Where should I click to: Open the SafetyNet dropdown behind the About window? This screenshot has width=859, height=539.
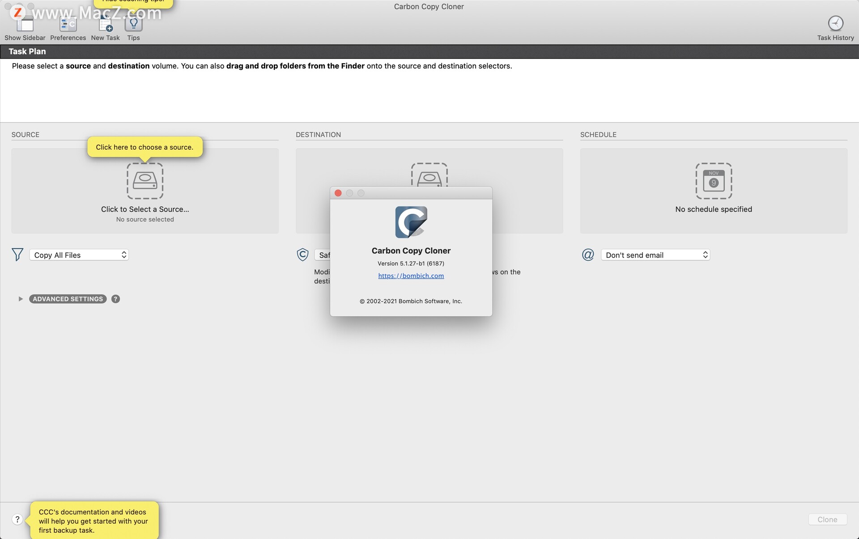point(323,255)
